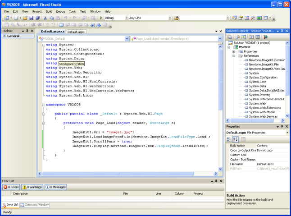This screenshot has height=216, width=291.
Task: Collapse the VS2008 project node
Action: pyautogui.click(x=229, y=47)
